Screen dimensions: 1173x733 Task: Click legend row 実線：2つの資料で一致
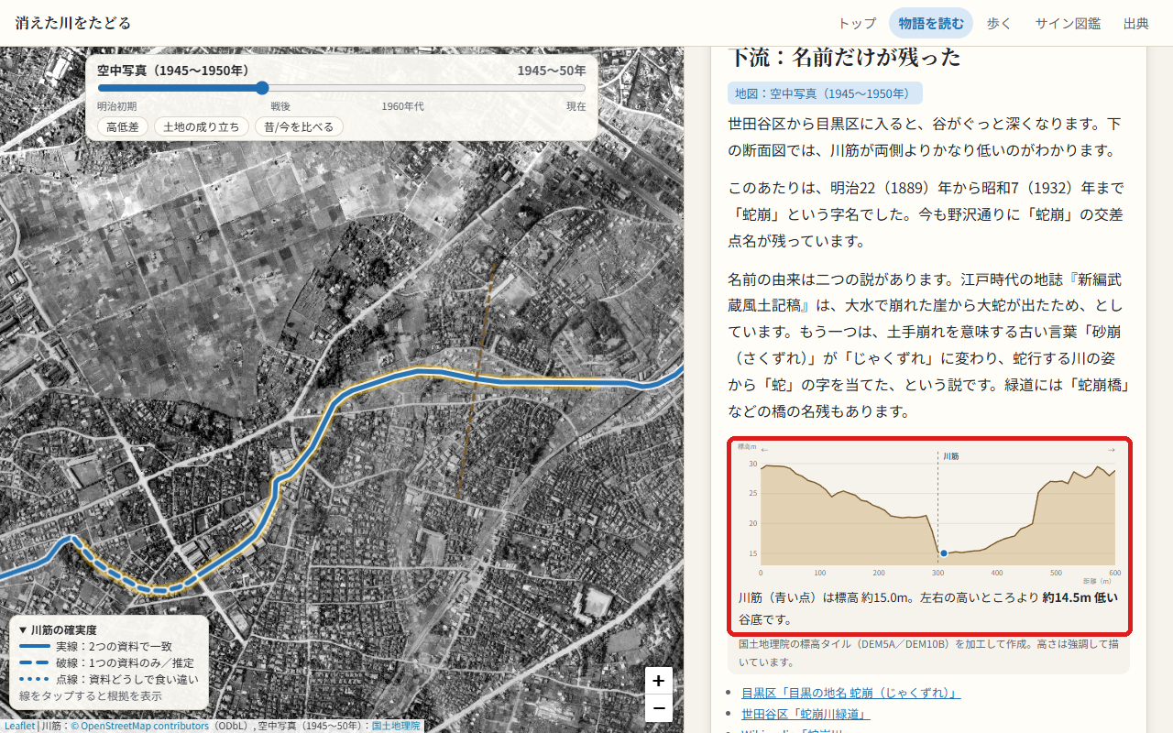[107, 647]
